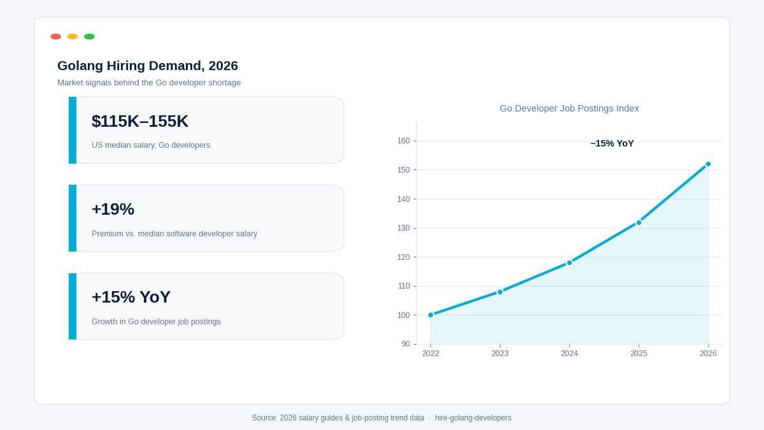Click the 160 y-axis label

click(x=404, y=141)
